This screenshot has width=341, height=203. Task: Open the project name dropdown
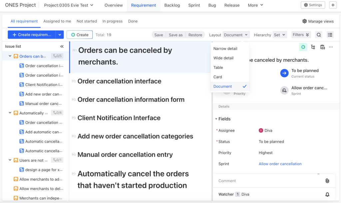pos(69,5)
